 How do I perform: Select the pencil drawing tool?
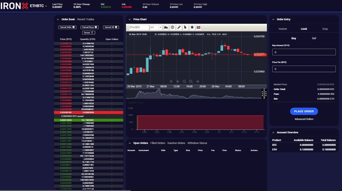tap(179, 28)
